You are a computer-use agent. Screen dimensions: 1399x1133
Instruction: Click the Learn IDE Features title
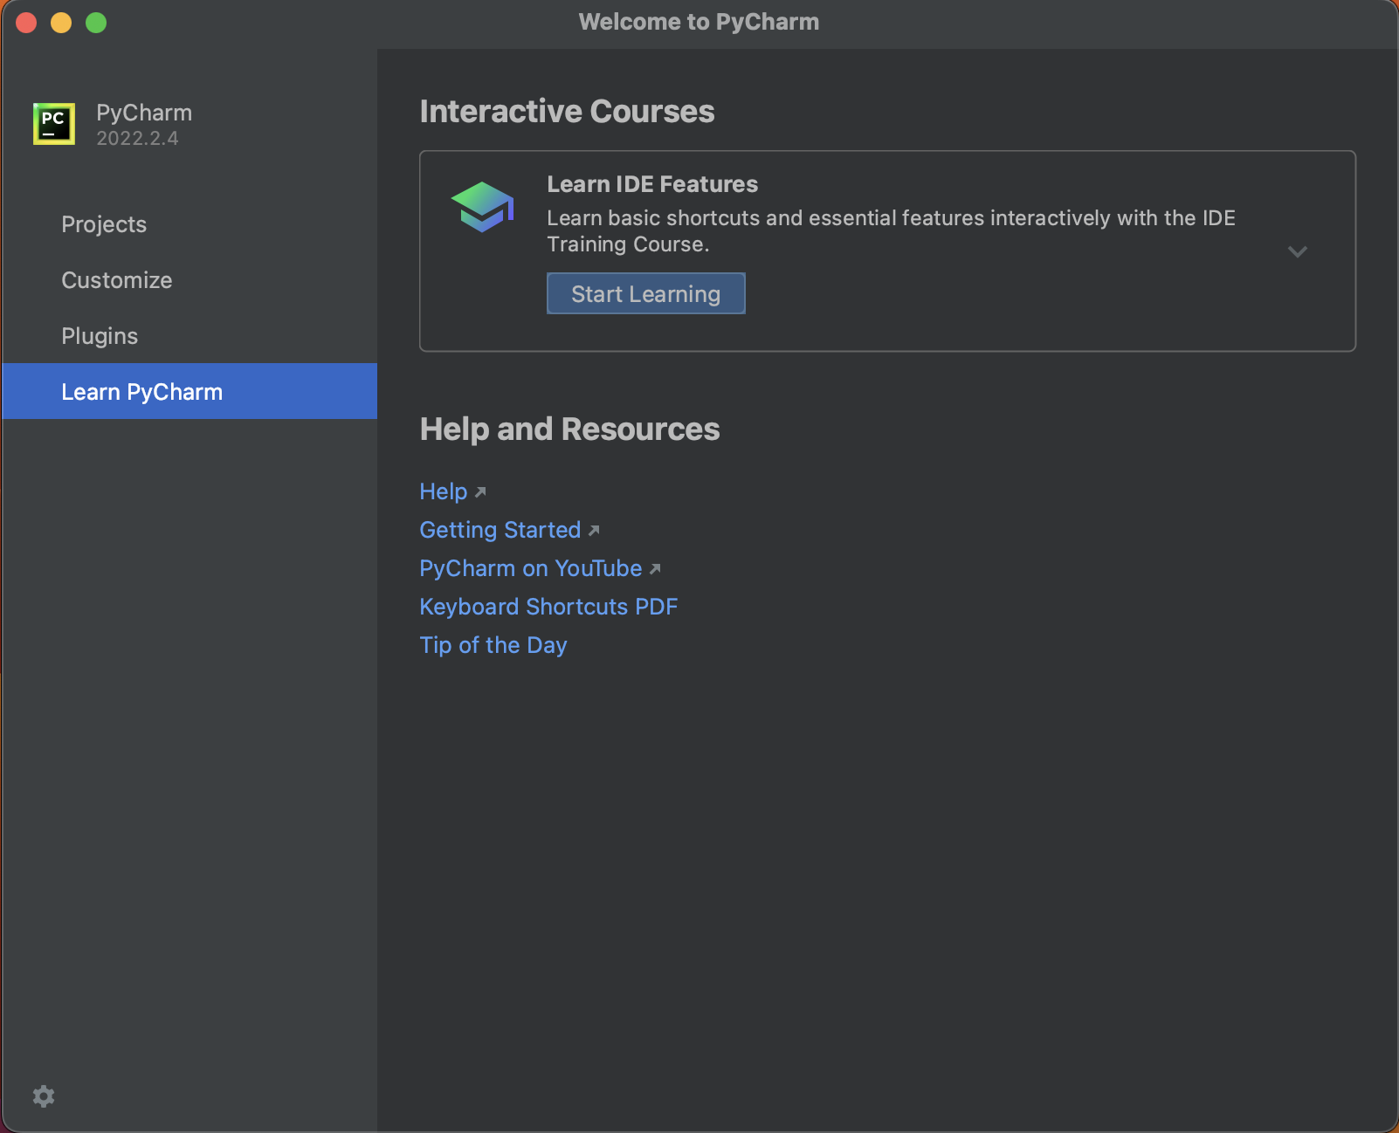(652, 184)
